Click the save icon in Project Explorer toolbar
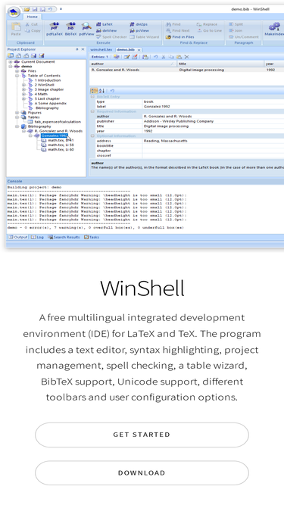The image size is (284, 505). point(34,56)
